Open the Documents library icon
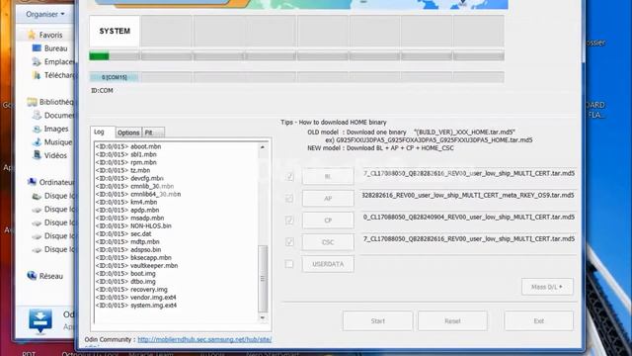This screenshot has height=356, width=632. 37,115
